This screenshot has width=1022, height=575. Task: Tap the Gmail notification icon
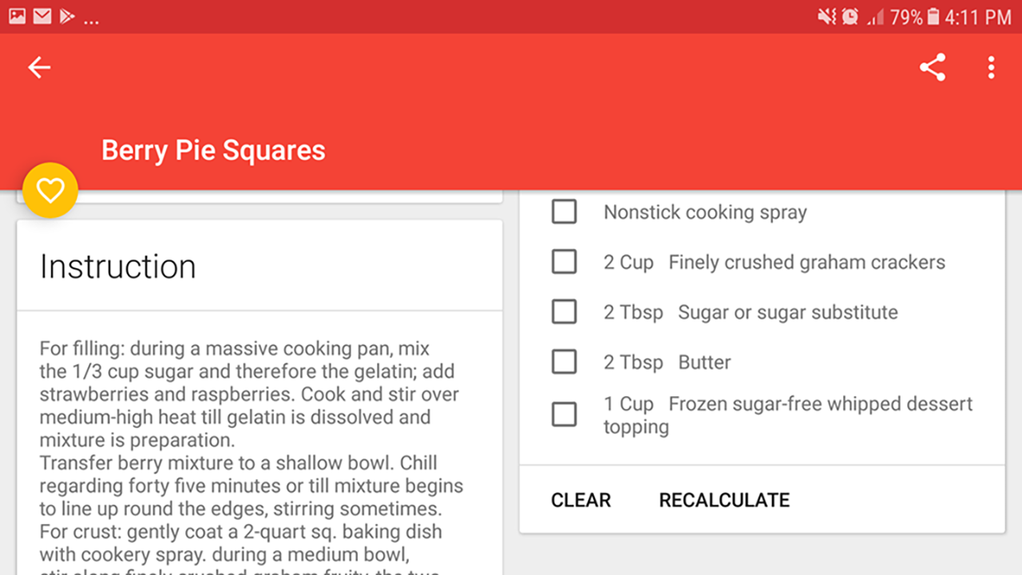[x=42, y=15]
